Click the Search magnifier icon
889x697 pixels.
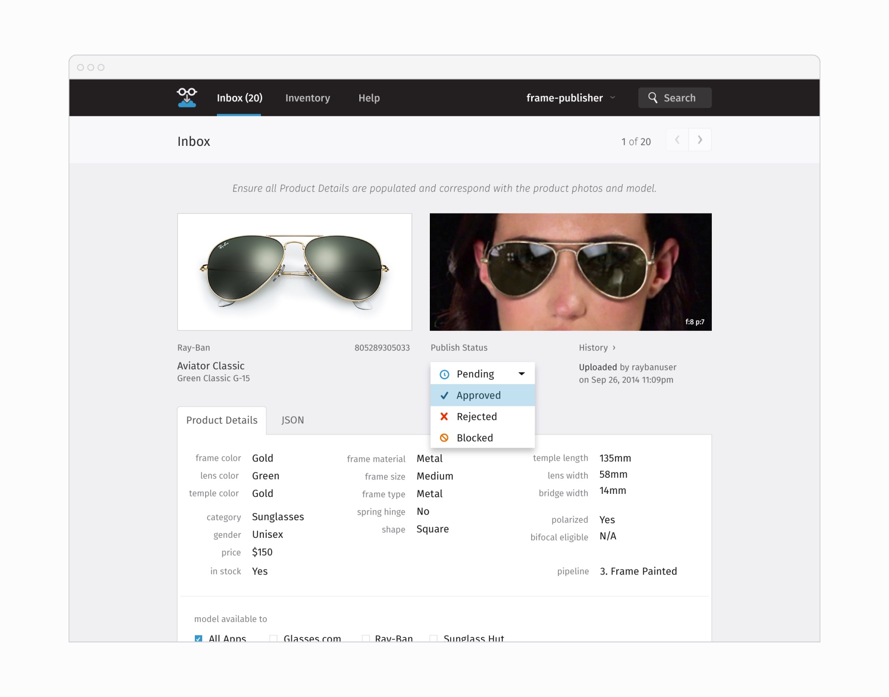point(654,97)
